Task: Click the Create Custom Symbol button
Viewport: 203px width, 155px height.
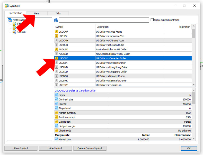Action: (90, 148)
